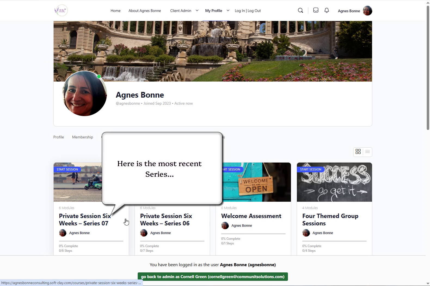Expand the Client Admin dropdown arrow
Screen dimensions: 430x286
coord(197,11)
